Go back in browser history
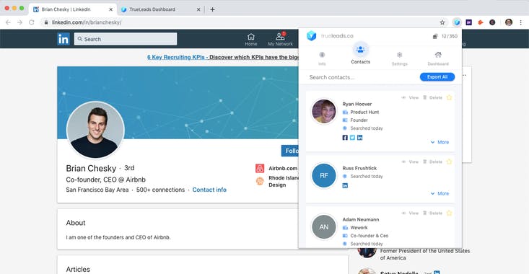This screenshot has height=274, width=529. tap(8, 22)
